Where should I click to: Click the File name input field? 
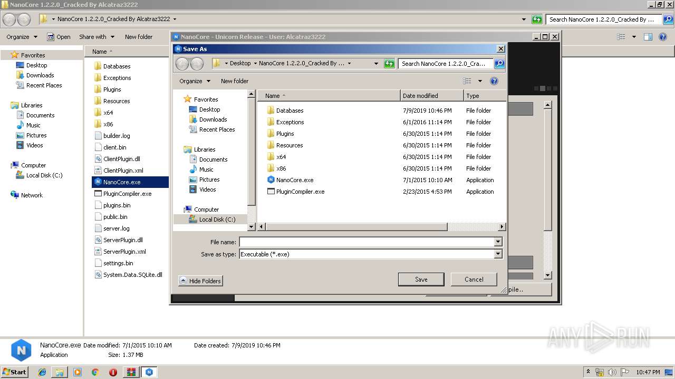click(x=367, y=242)
